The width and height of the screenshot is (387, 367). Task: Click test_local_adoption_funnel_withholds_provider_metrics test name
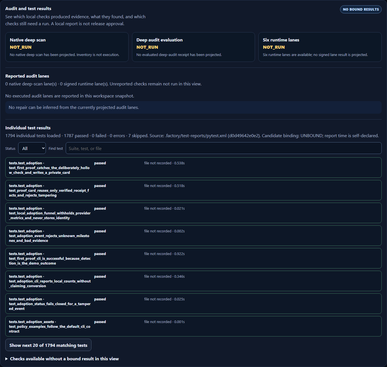point(50,213)
